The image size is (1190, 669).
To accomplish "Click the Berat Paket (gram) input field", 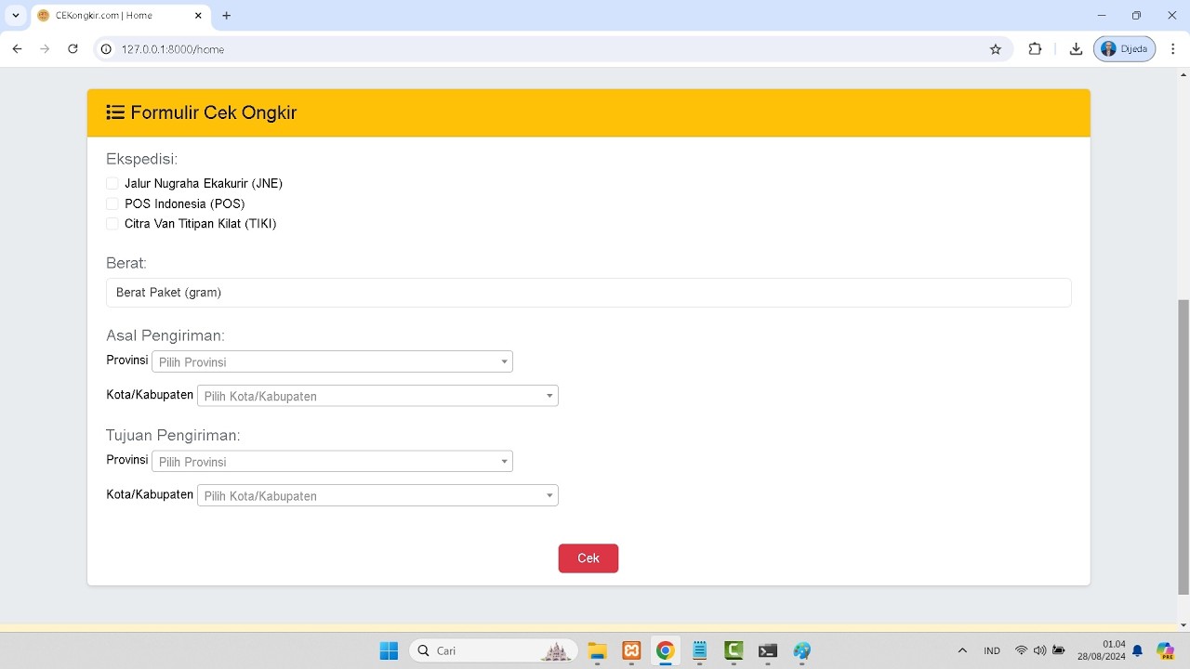I will 588,293.
